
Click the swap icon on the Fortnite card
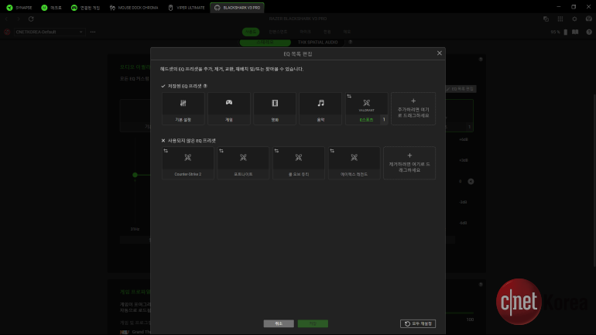pyautogui.click(x=221, y=151)
